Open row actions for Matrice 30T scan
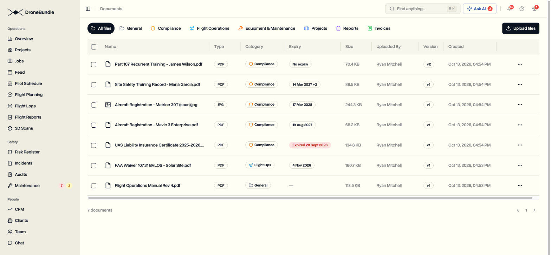The height and width of the screenshot is (255, 551). point(520,105)
